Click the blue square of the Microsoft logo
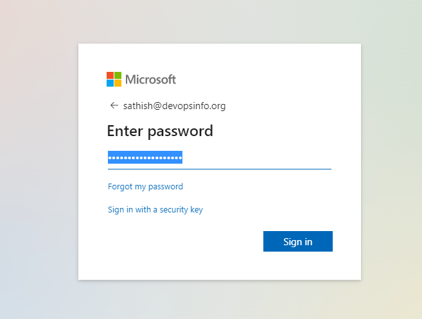 [x=110, y=83]
